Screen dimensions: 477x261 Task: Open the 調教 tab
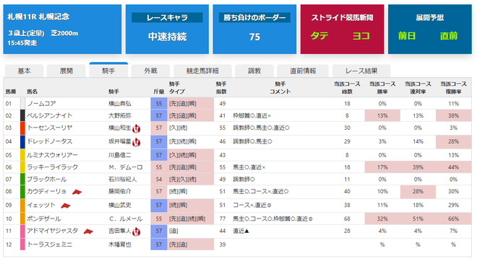(x=254, y=71)
